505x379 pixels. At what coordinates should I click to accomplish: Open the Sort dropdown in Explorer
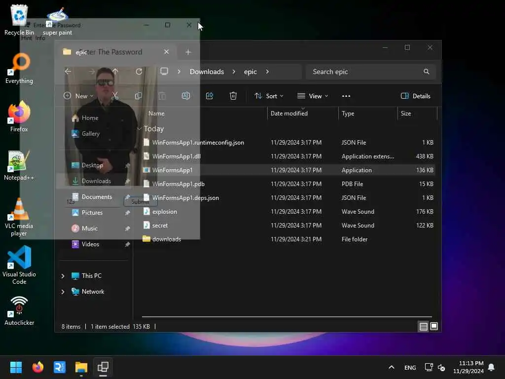pos(269,96)
